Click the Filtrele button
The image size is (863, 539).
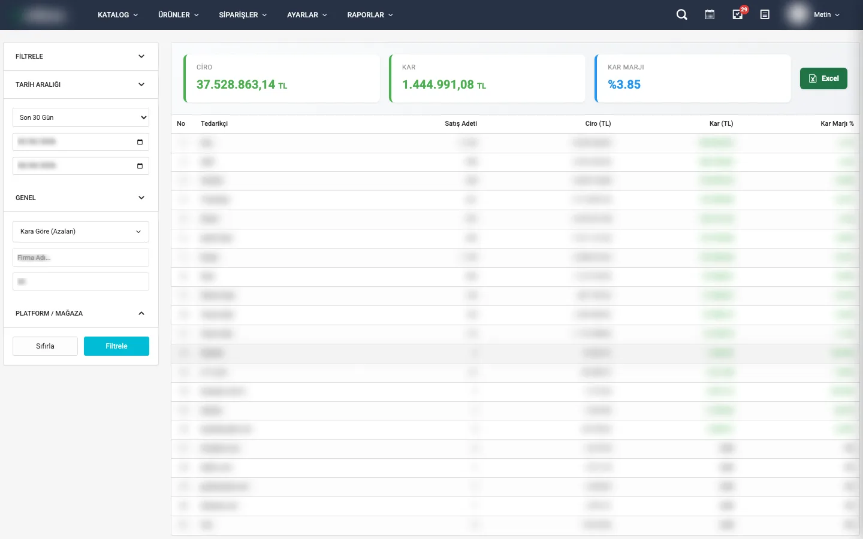click(116, 346)
